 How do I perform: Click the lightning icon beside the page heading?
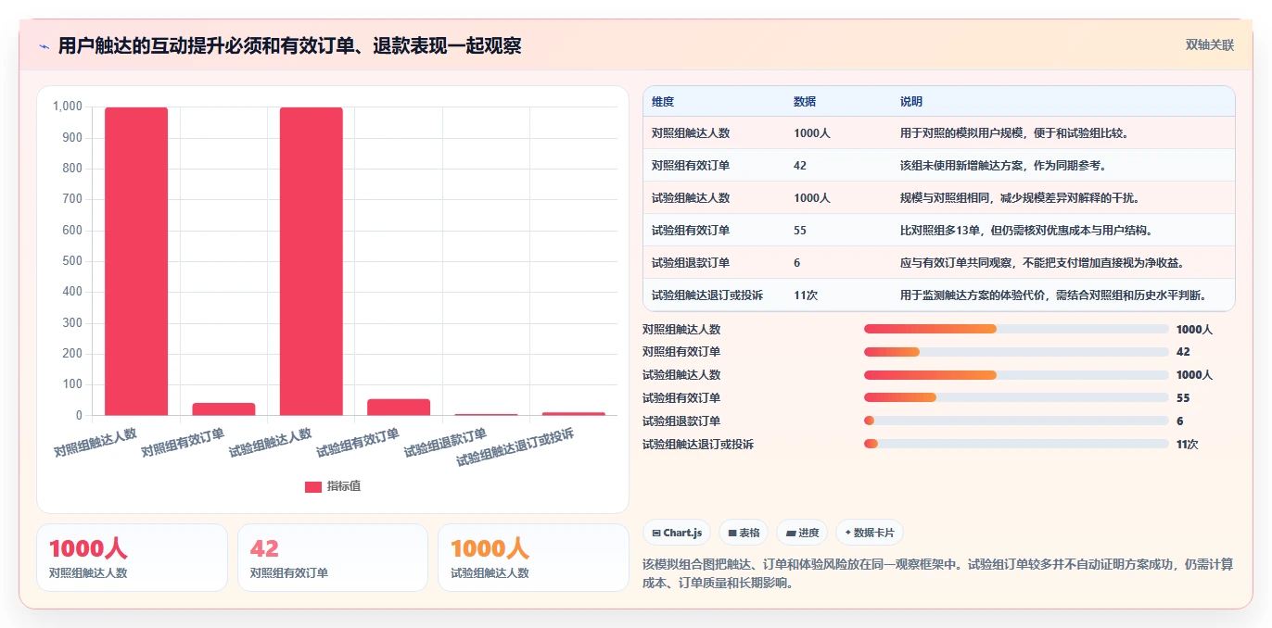pos(44,46)
